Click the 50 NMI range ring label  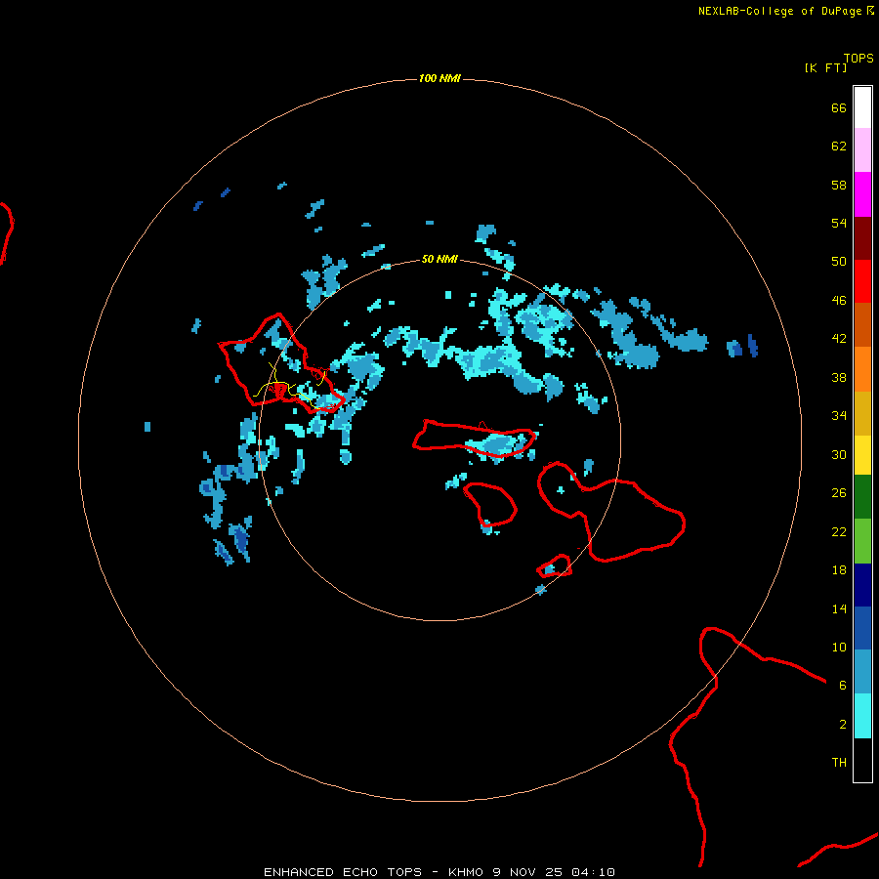[439, 259]
